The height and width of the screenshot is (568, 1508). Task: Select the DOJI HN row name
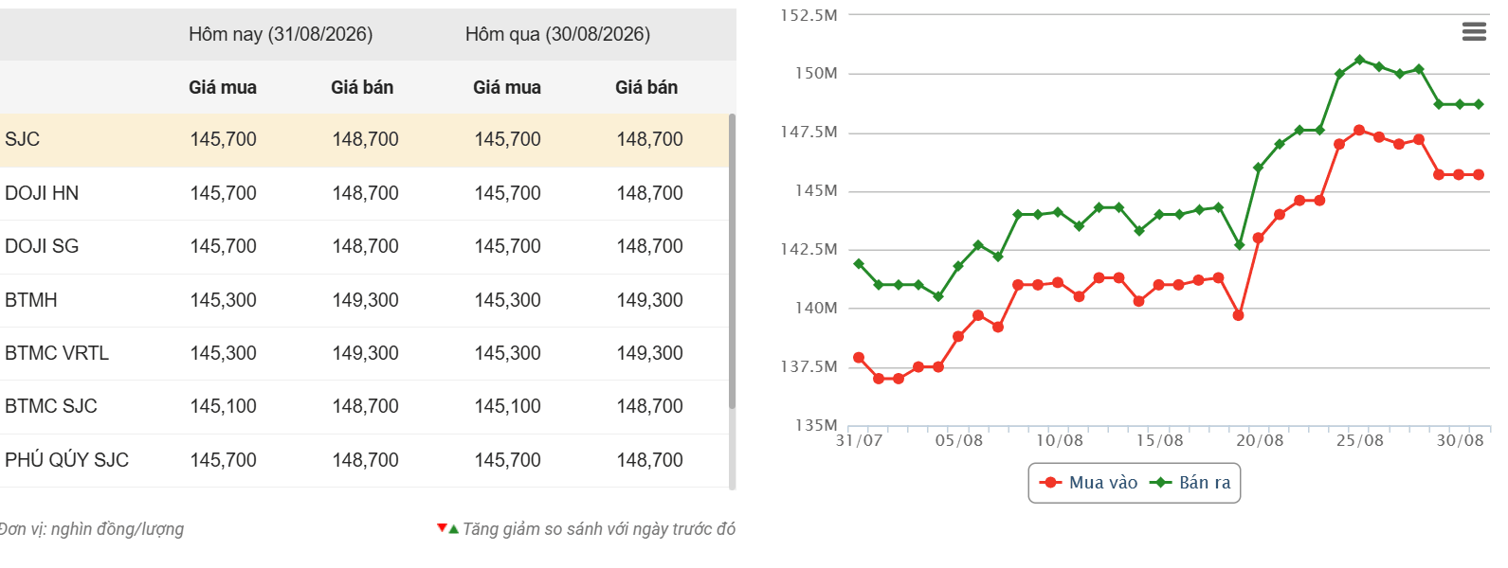pyautogui.click(x=42, y=193)
